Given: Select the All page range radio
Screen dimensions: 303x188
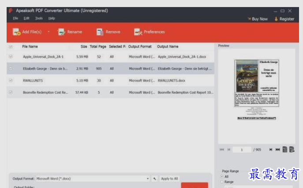Looking at the screenshot, I should click(x=222, y=177).
